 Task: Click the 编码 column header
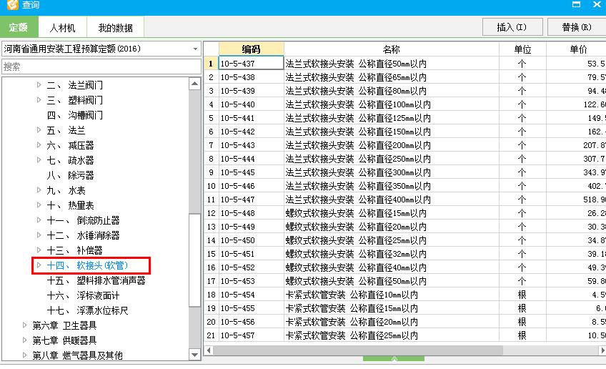[252, 49]
